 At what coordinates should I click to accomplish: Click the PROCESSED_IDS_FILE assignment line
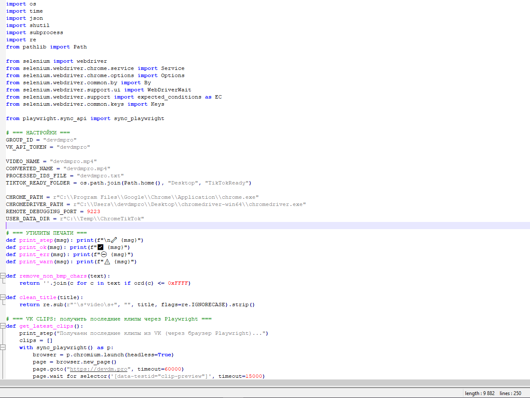(x=65, y=176)
